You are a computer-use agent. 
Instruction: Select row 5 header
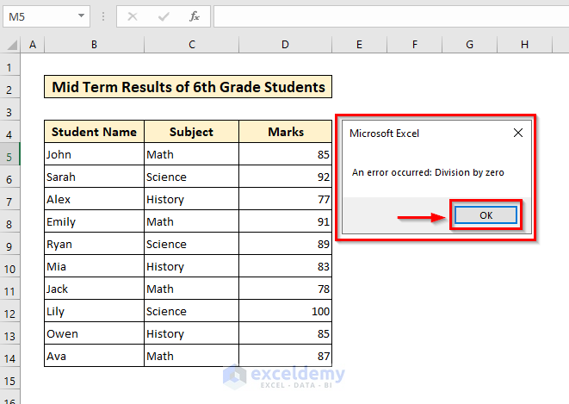pos(10,155)
